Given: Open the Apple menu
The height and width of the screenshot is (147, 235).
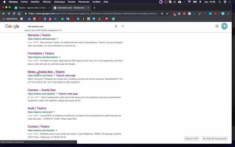Looking at the screenshot, I should [4, 2].
